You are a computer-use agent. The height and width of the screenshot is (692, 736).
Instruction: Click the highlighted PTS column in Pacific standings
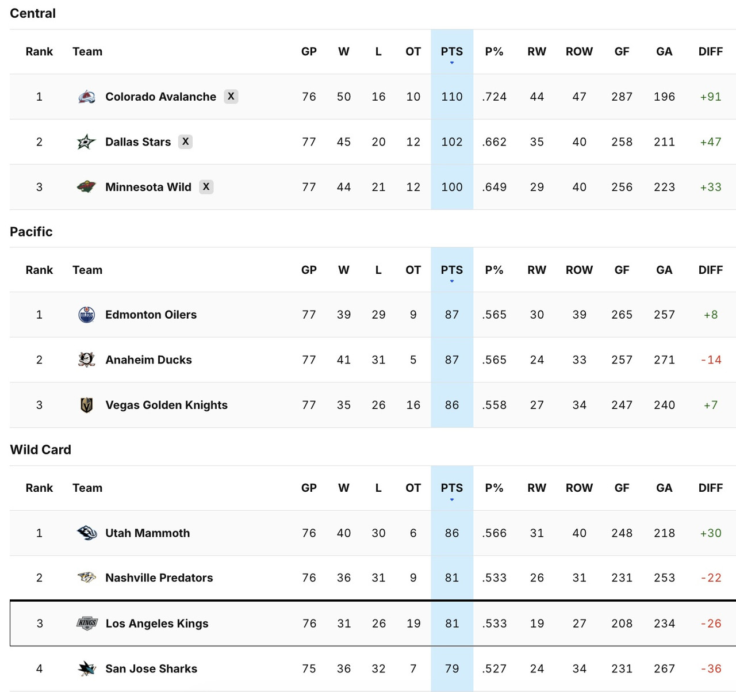point(452,360)
